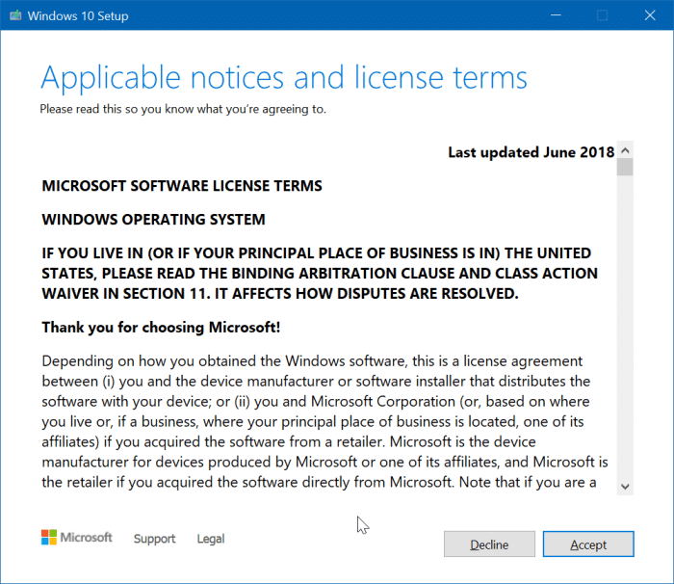Click 'Thank you for choosing Microsoft!' text
This screenshot has width=674, height=584.
click(x=161, y=328)
